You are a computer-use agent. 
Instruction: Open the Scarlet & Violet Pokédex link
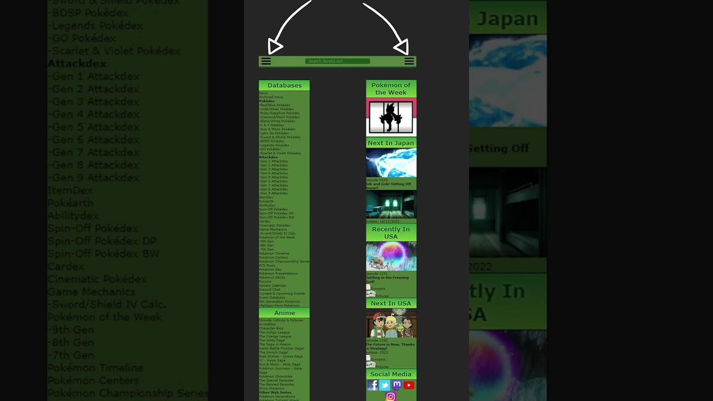[280, 153]
